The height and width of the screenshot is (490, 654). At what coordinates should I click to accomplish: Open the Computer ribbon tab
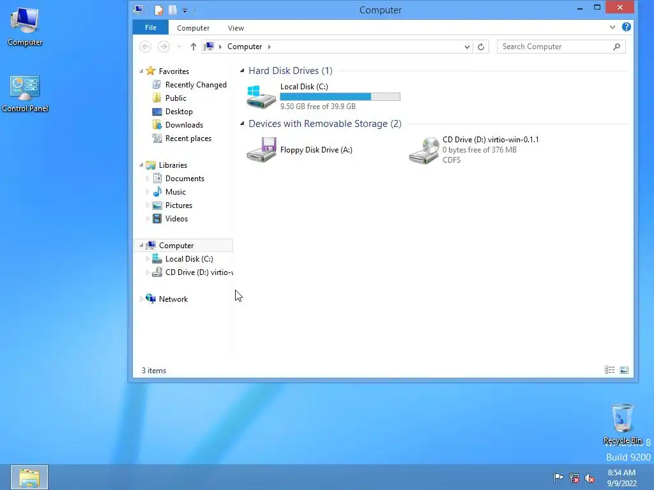click(193, 28)
